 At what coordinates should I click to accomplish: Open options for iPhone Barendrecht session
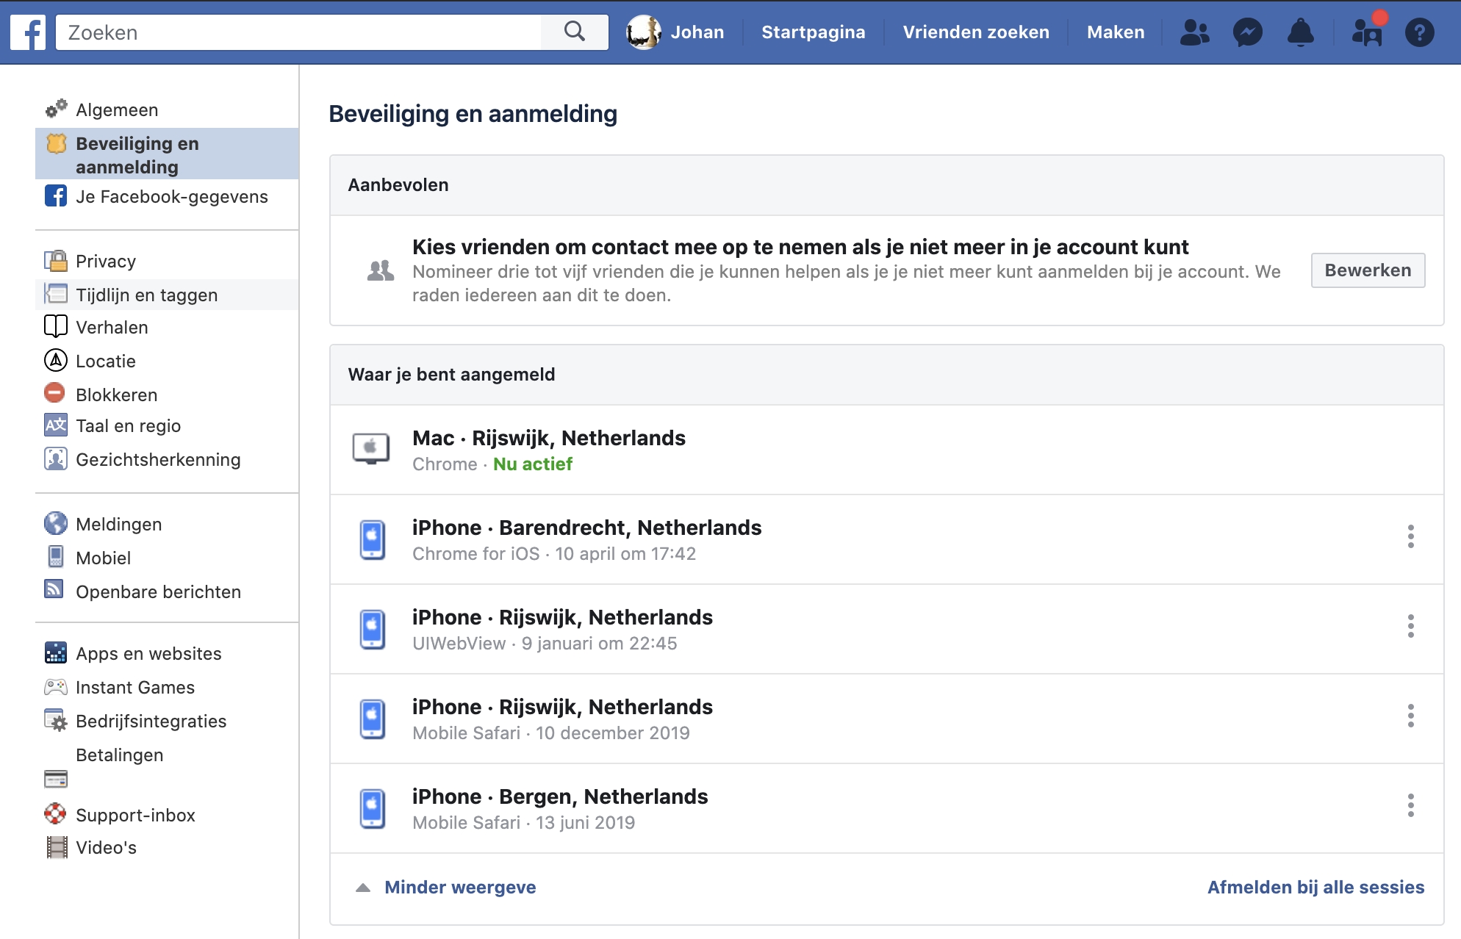(x=1410, y=536)
